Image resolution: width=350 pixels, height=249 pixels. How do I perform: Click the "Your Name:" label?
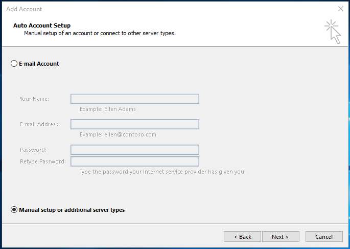pyautogui.click(x=34, y=99)
